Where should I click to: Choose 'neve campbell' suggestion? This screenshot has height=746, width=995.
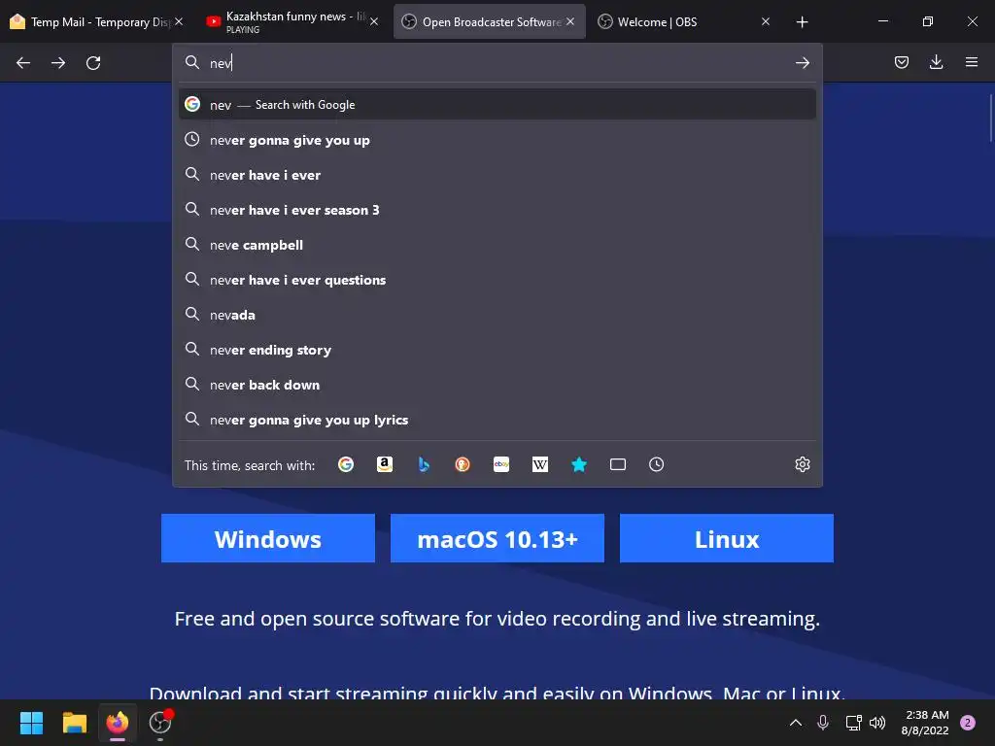coord(497,245)
